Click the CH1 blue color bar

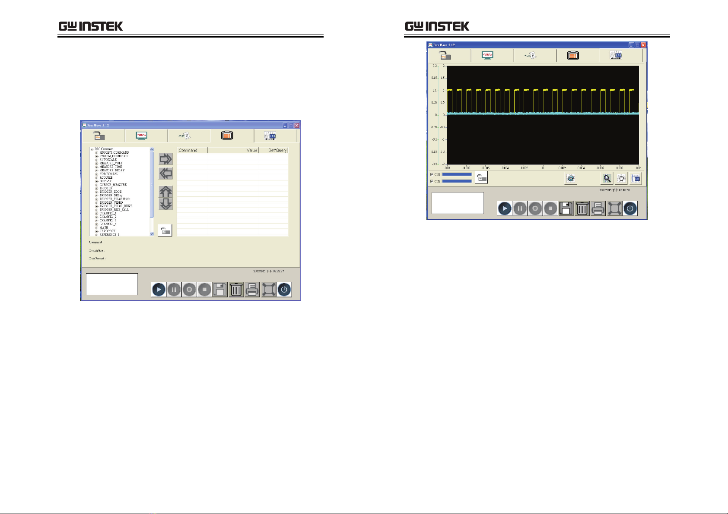457,175
